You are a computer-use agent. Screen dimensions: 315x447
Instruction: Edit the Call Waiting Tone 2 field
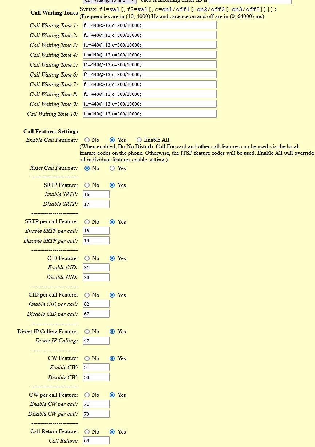[x=150, y=35]
